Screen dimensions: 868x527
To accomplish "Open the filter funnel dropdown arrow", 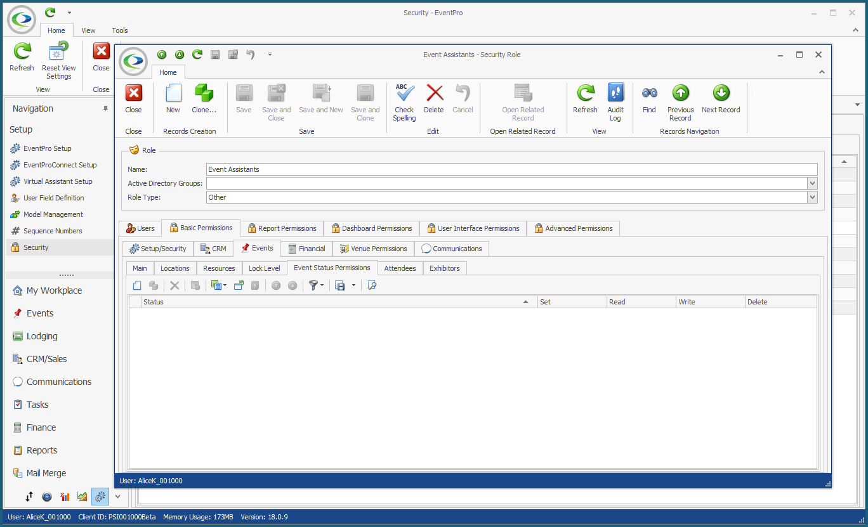I will point(322,285).
